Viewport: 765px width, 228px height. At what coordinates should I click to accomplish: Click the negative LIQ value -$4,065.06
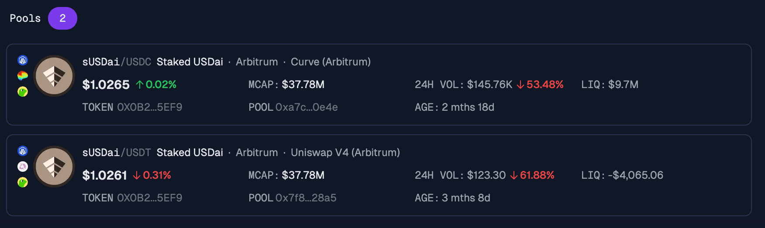[x=635, y=175]
